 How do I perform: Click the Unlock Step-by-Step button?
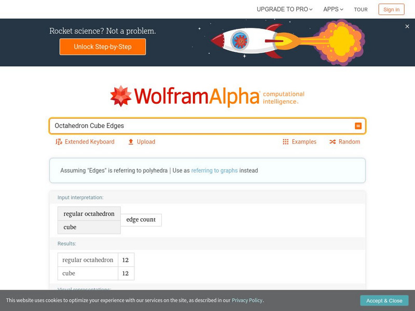pos(103,47)
